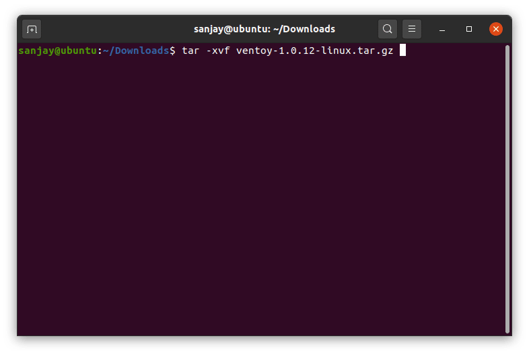The height and width of the screenshot is (355, 529).
Task: Click the search magnifier icon
Action: 387,29
